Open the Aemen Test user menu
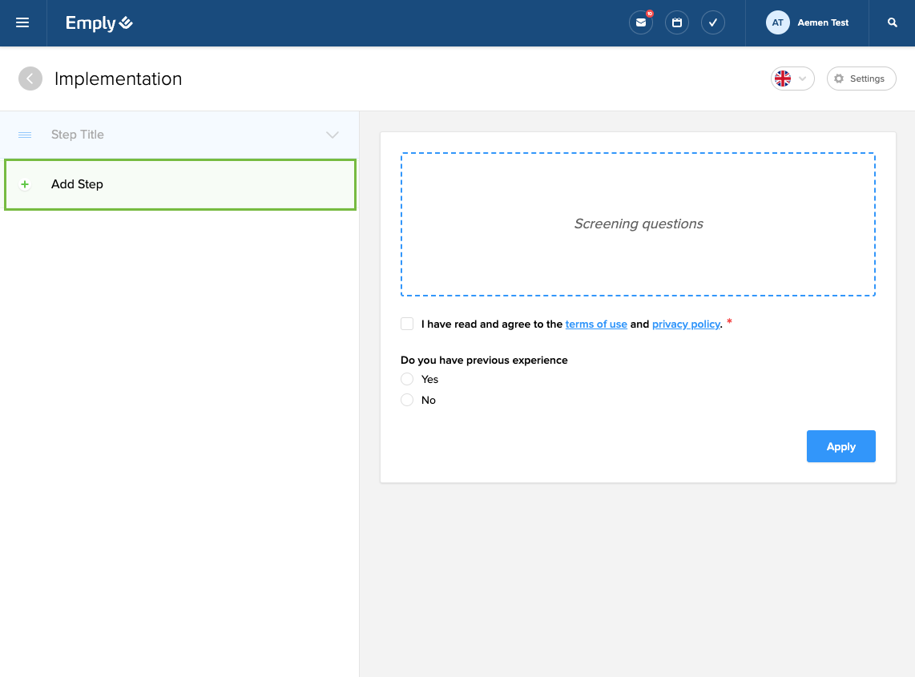Screen dimensions: 915x677 [823, 23]
